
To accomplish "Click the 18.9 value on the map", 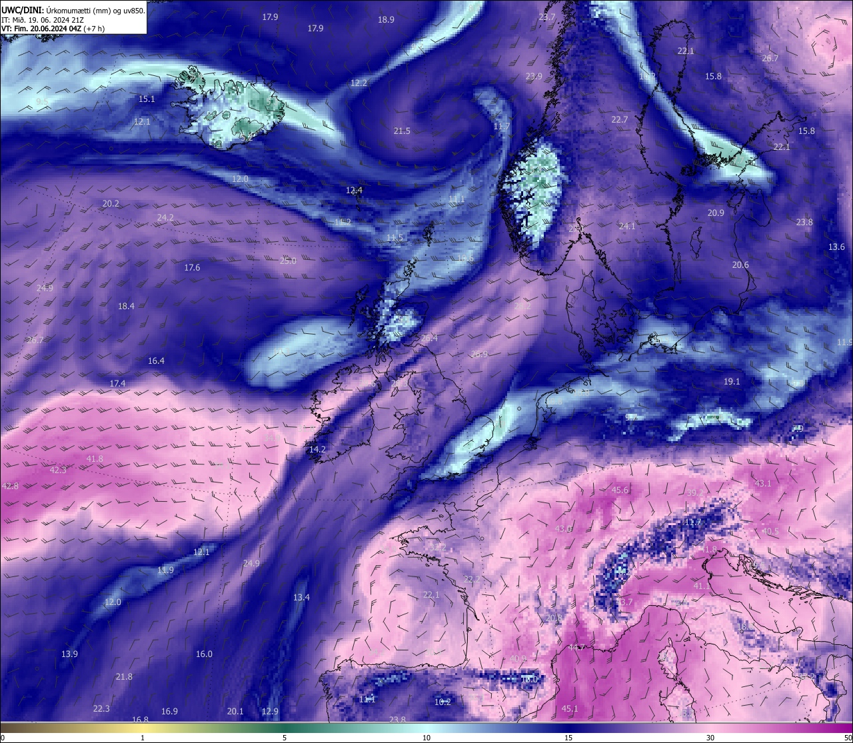I will (386, 20).
